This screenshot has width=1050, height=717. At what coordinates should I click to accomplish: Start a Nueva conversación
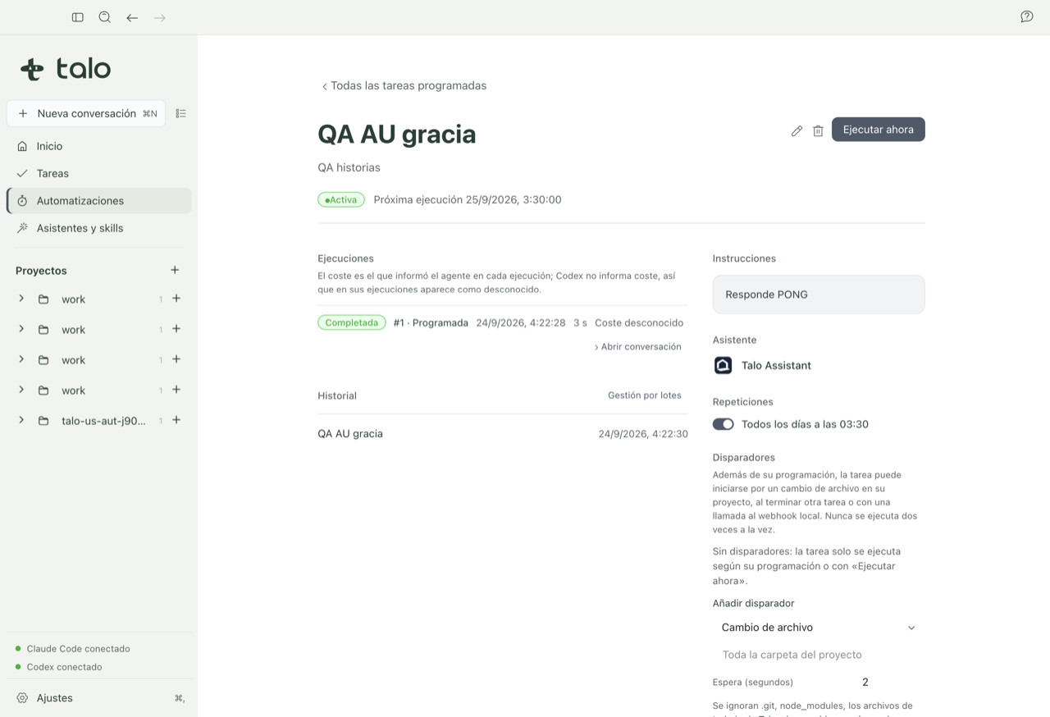(86, 113)
